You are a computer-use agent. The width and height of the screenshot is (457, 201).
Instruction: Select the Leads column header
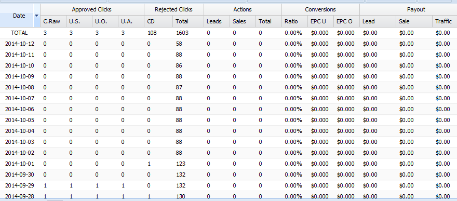click(x=217, y=21)
